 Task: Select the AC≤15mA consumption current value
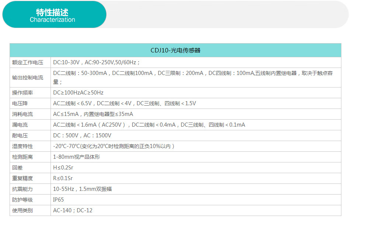pos(93,114)
